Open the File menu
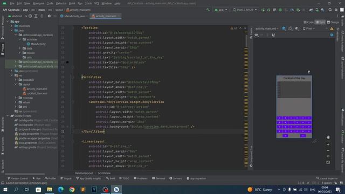This screenshot has height=194, width=345. tap(12, 4)
